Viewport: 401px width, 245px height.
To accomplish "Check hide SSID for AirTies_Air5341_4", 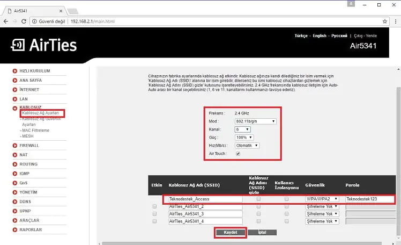I will (x=258, y=221).
